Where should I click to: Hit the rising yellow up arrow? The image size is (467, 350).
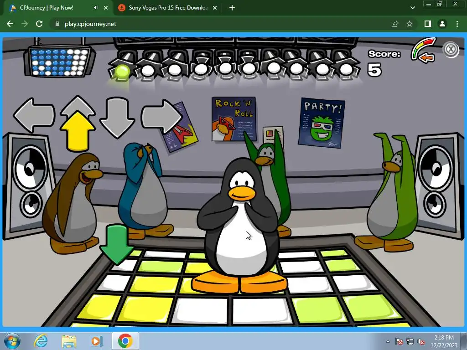point(78,132)
